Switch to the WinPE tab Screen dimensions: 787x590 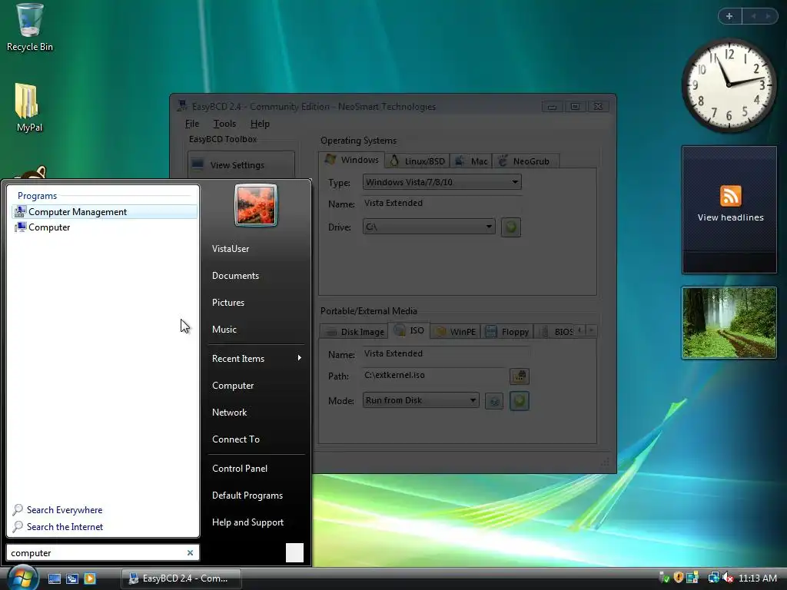[x=455, y=332]
